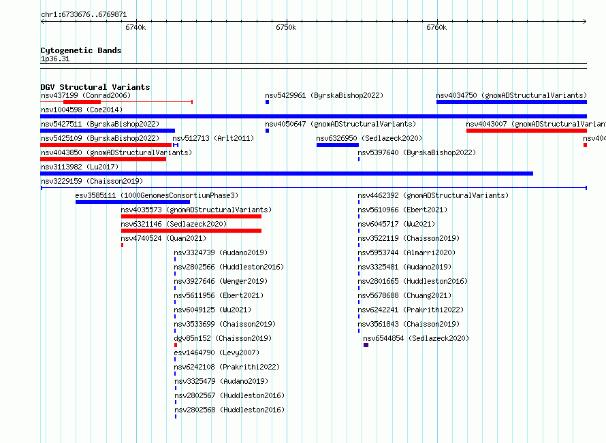This screenshot has width=606, height=443.
Task: Click the chr1:6733676..6769871 coordinates label
Action: (84, 15)
